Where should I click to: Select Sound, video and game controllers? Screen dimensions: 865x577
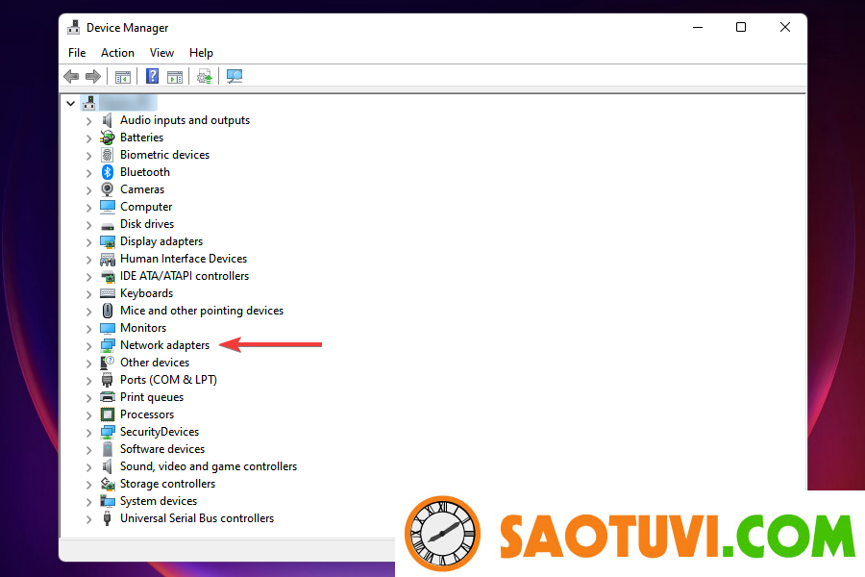coord(208,466)
